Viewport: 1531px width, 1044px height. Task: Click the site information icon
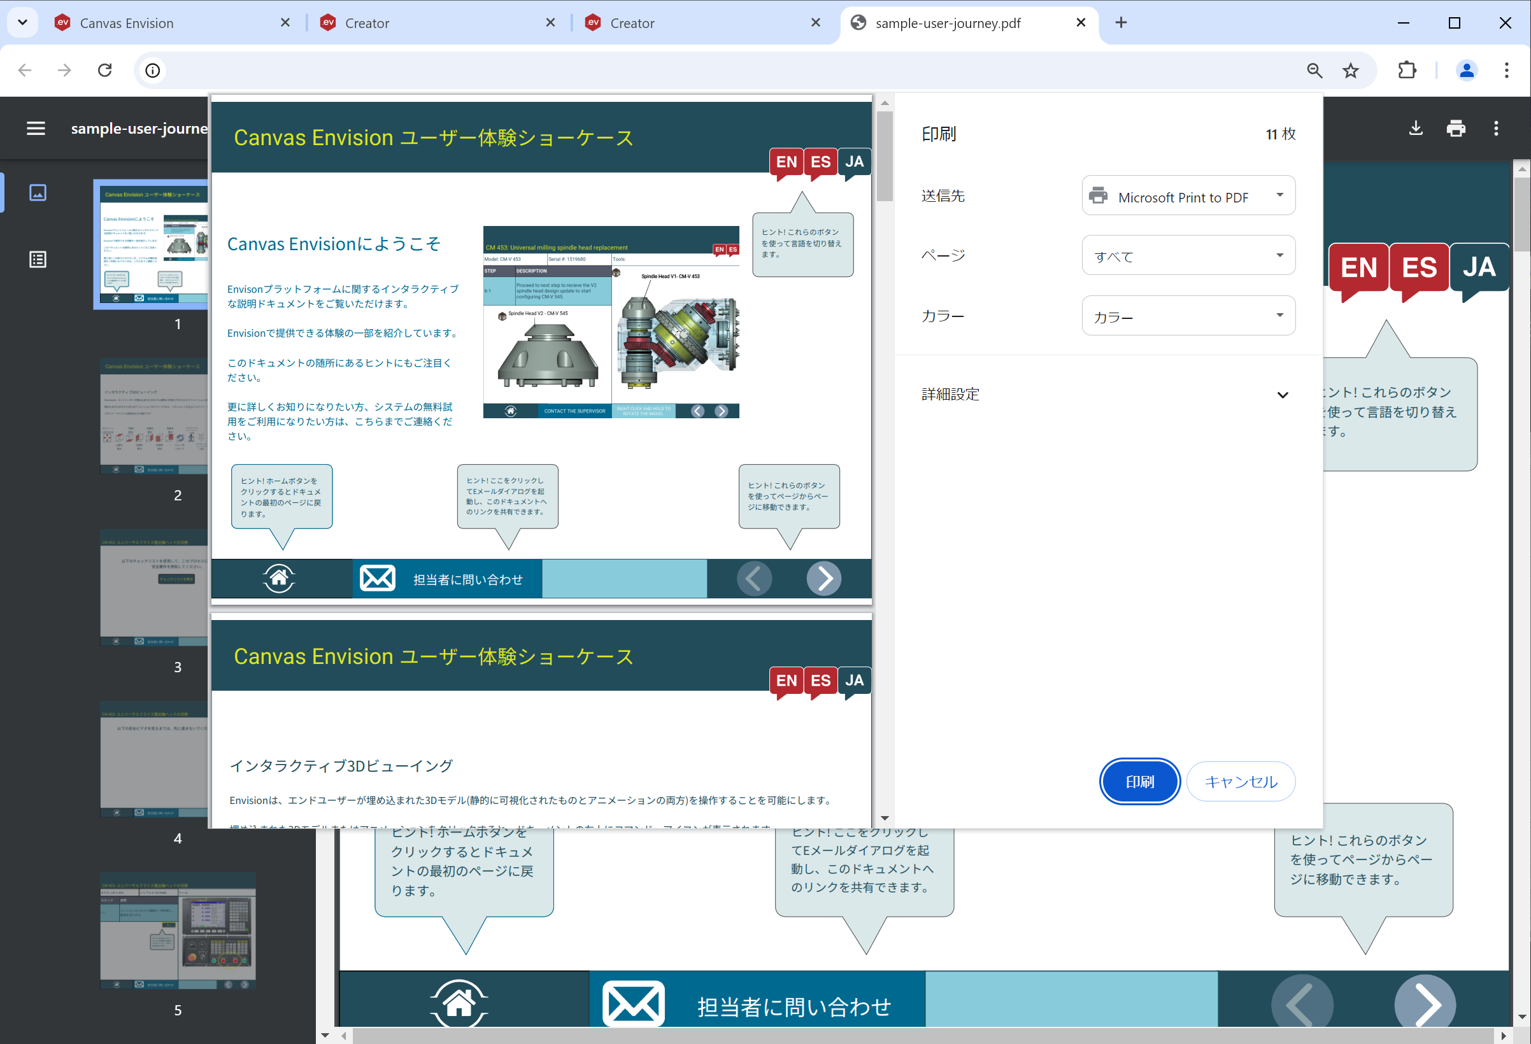tap(153, 71)
